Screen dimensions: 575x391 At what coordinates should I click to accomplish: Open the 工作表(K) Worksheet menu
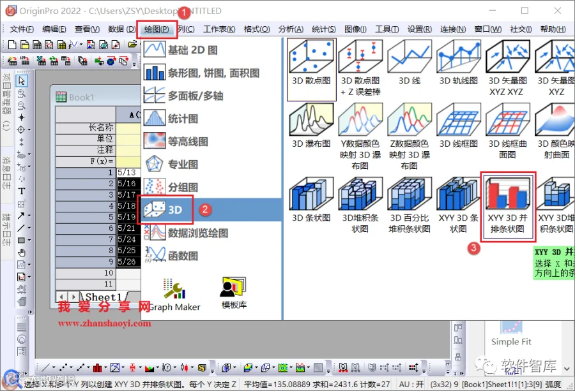219,29
